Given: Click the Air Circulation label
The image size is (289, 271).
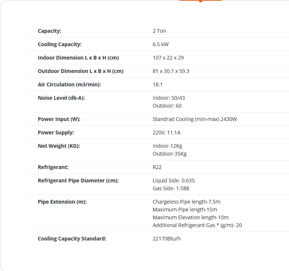Looking at the screenshot, I should click(x=69, y=85).
